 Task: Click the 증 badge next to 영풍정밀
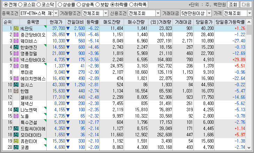(x=16, y=53)
